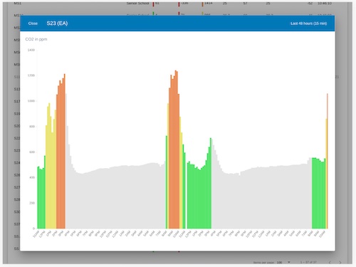Click the tallest orange bar in first peak
Viewport: 356px width, 267px height.
pos(65,151)
